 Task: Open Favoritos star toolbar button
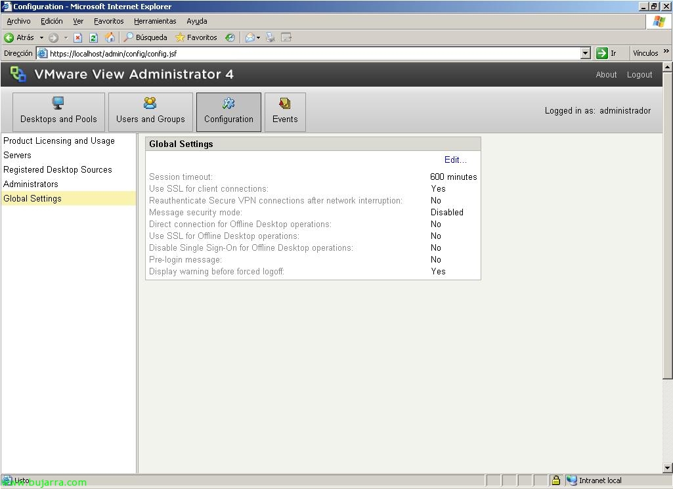[196, 38]
